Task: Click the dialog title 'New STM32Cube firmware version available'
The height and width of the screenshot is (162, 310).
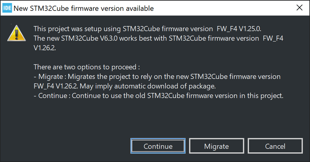Action: tap(84, 8)
